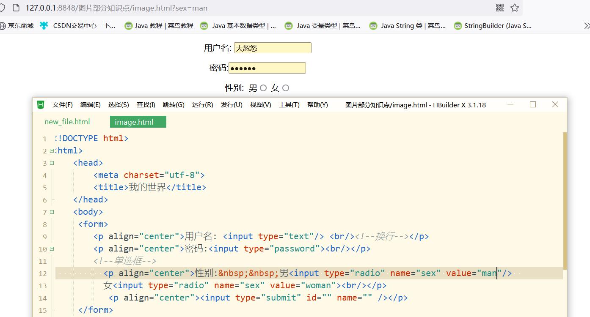The width and height of the screenshot is (590, 317).
Task: Open the 京东商城 bookmark
Action: tap(17, 26)
